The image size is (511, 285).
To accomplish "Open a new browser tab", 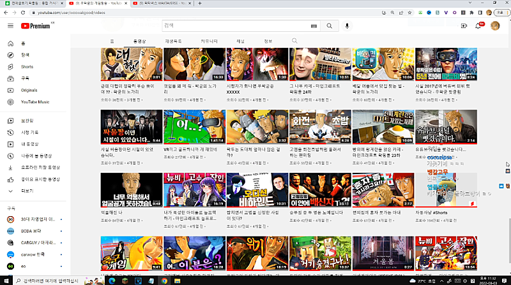I will coord(200,3).
